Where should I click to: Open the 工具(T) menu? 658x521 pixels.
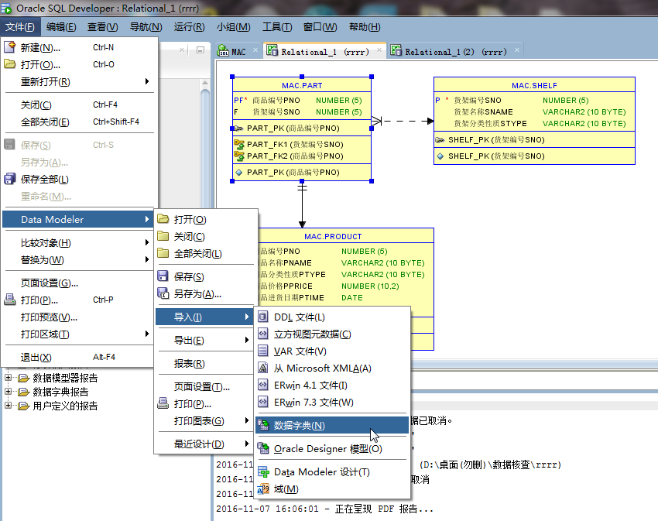coord(277,27)
